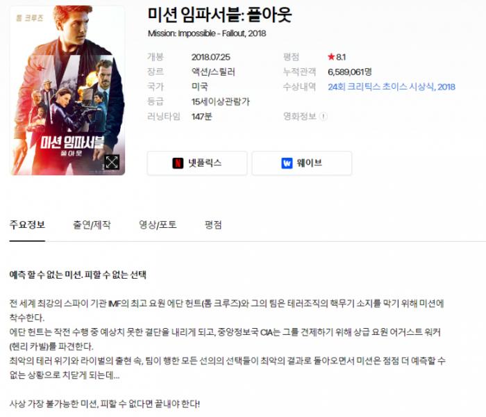This screenshot has height=417, width=486.
Task: Click the 2018.07.25 release date value
Action: pyautogui.click(x=211, y=57)
